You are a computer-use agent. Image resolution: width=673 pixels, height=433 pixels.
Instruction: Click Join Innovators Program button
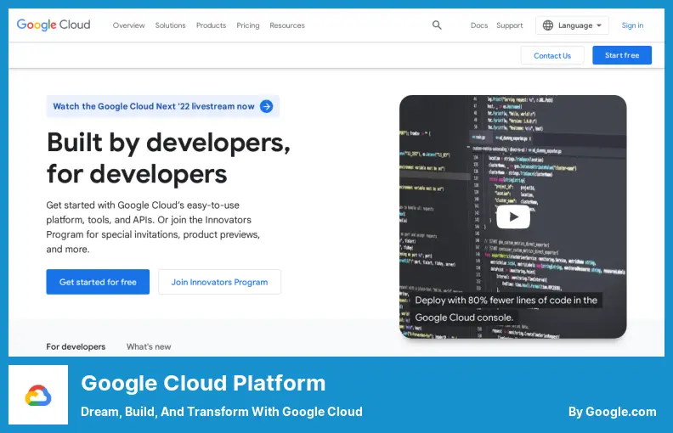[219, 282]
